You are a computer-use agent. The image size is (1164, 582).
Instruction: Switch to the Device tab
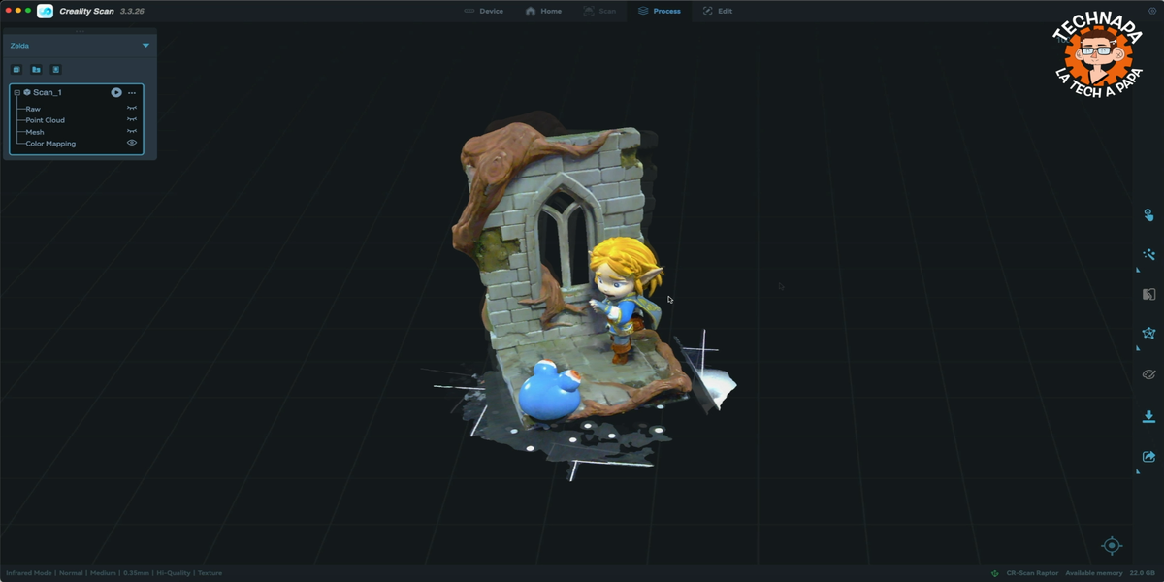coord(483,11)
